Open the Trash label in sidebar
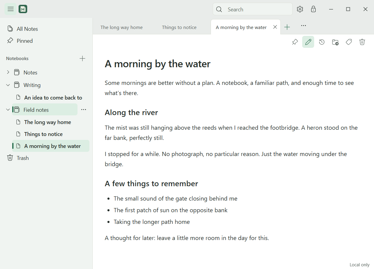 23,158
